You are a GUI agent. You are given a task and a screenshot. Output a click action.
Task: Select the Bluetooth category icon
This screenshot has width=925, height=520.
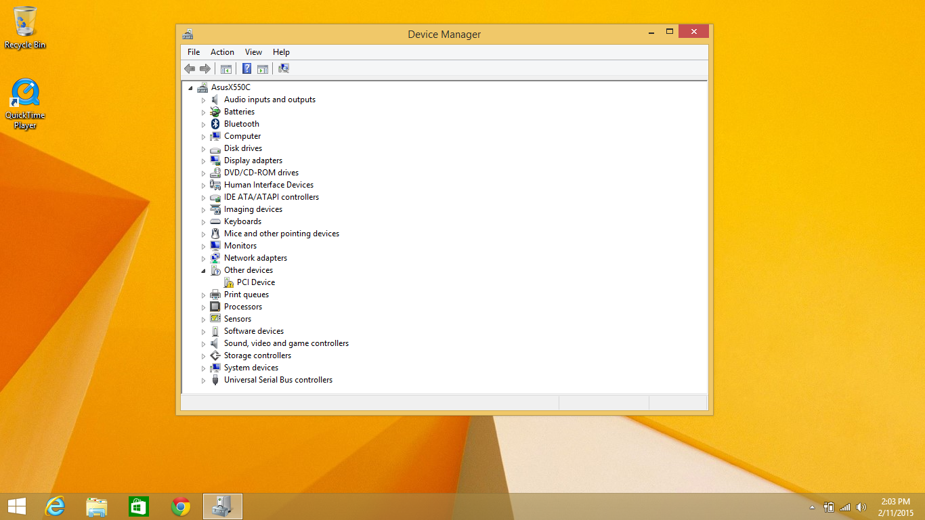point(215,124)
